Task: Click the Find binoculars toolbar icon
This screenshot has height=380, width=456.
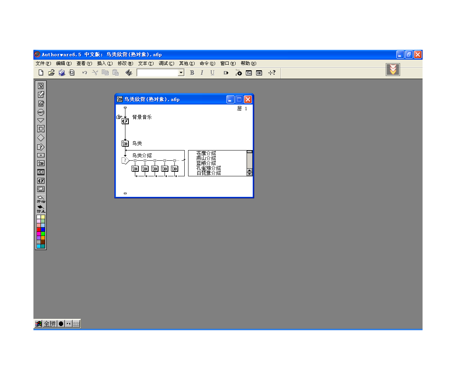Action: pos(129,73)
